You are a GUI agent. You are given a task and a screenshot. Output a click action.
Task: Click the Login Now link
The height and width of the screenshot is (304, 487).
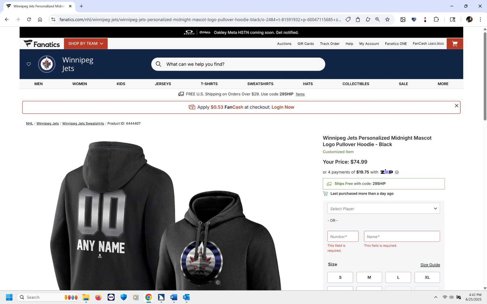(x=283, y=107)
